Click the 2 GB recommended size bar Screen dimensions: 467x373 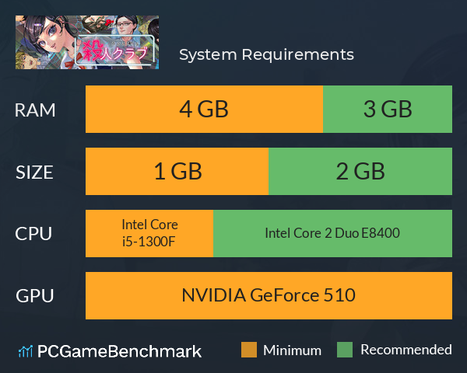(x=360, y=171)
